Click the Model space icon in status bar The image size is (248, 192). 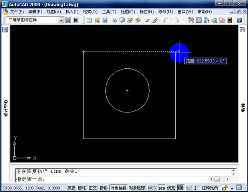[x=181, y=188]
